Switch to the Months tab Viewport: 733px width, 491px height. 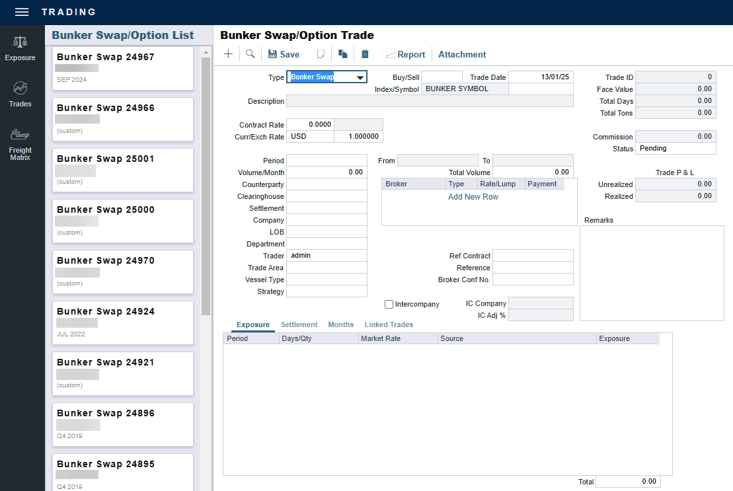(340, 324)
